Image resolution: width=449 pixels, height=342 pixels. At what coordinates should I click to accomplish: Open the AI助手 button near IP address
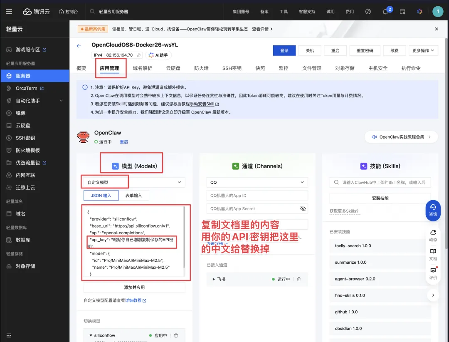tap(158, 55)
